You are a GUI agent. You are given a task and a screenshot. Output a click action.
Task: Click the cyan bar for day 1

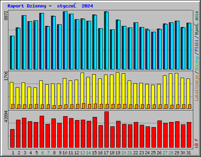click(x=13, y=53)
